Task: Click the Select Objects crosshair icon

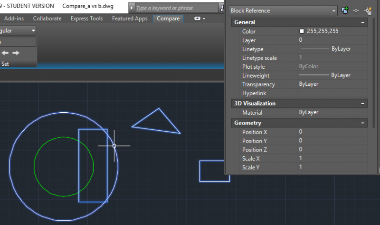Action: tap(356, 10)
